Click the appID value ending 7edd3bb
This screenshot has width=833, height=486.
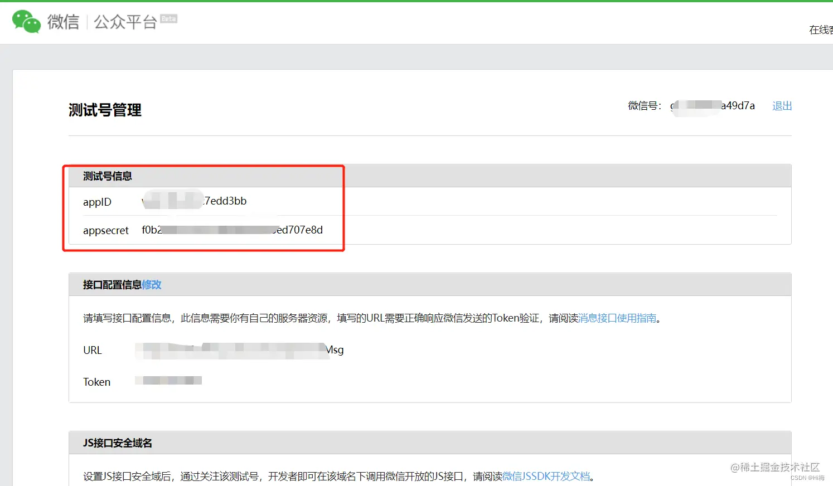pyautogui.click(x=194, y=201)
